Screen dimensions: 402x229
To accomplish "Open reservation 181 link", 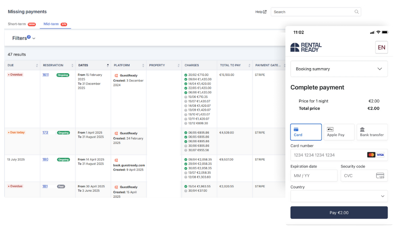I will 45,186.
